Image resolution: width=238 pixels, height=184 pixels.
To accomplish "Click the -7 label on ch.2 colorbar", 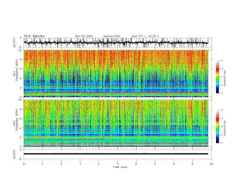I will (x=222, y=143).
